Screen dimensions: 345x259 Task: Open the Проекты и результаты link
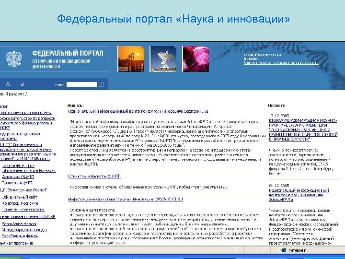[23, 210]
